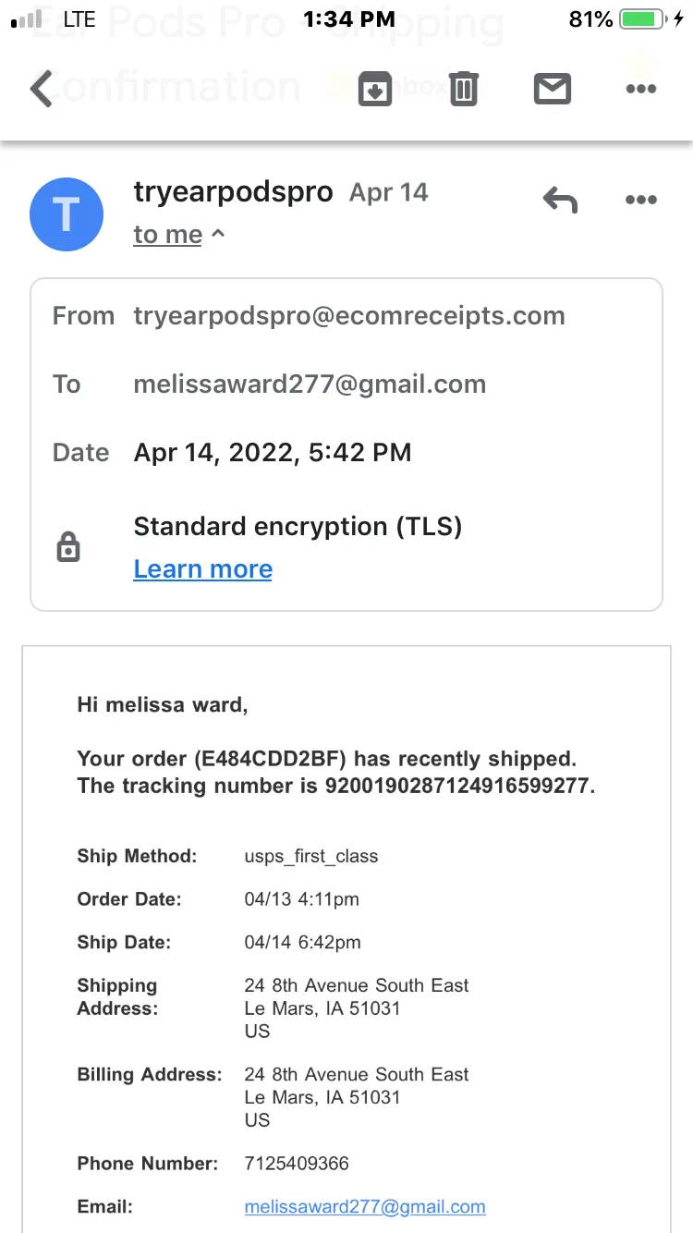
Task: Tap the sender name tryearpodspro
Action: [233, 192]
